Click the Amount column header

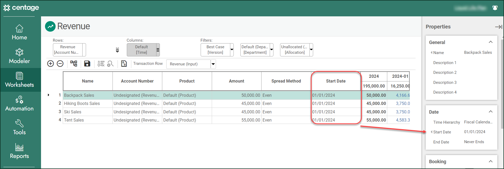pyautogui.click(x=237, y=81)
